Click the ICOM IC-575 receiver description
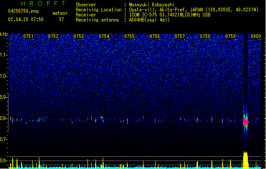Screen dimensions: 266x169 point(170,15)
